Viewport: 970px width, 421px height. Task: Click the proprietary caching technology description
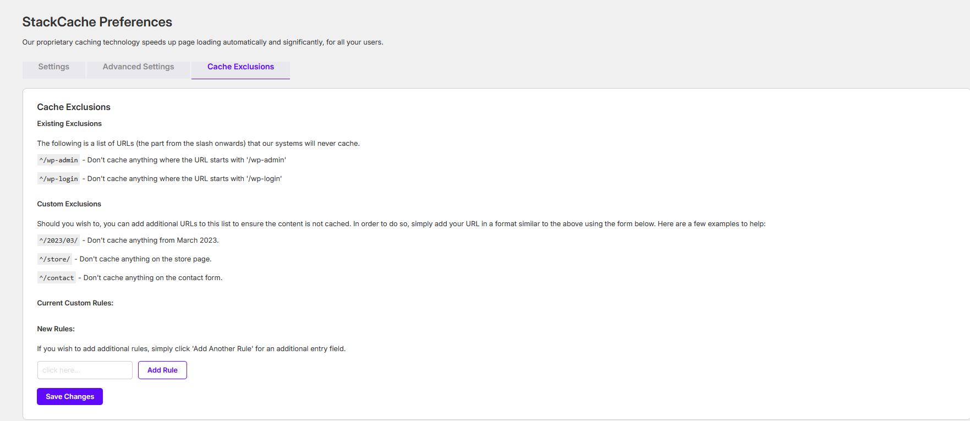[x=203, y=42]
